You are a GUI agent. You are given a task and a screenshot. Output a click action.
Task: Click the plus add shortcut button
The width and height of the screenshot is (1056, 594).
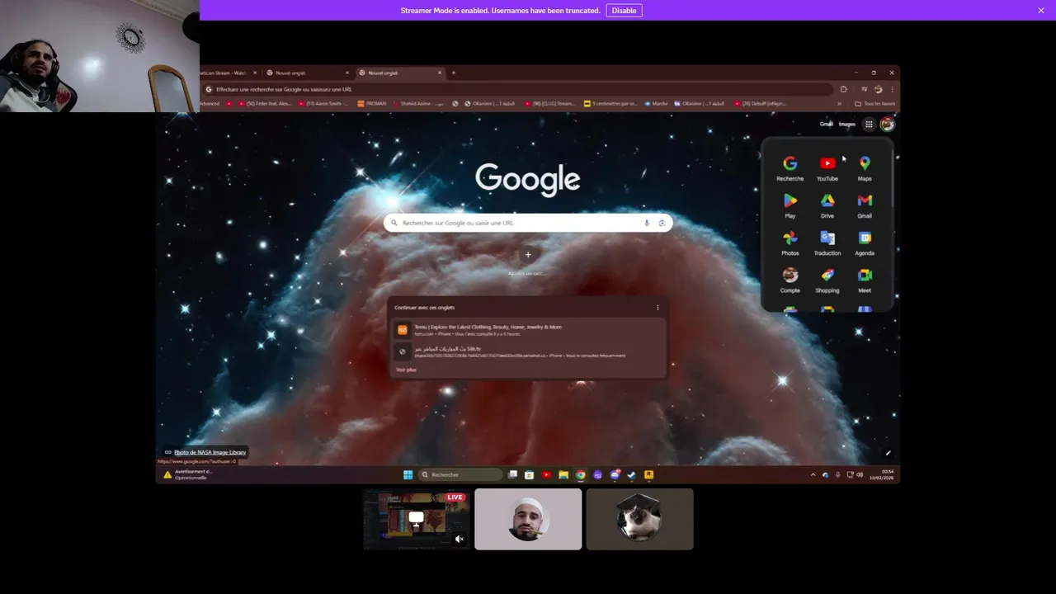528,255
